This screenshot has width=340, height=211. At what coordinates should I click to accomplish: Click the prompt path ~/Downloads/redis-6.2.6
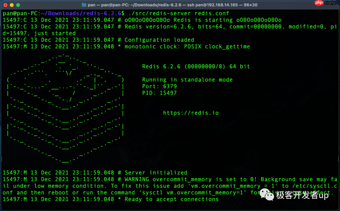click(81, 14)
